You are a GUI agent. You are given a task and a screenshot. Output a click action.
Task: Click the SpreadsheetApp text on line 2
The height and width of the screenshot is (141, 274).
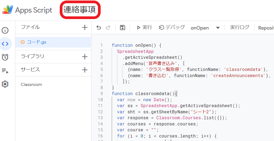[135, 51]
